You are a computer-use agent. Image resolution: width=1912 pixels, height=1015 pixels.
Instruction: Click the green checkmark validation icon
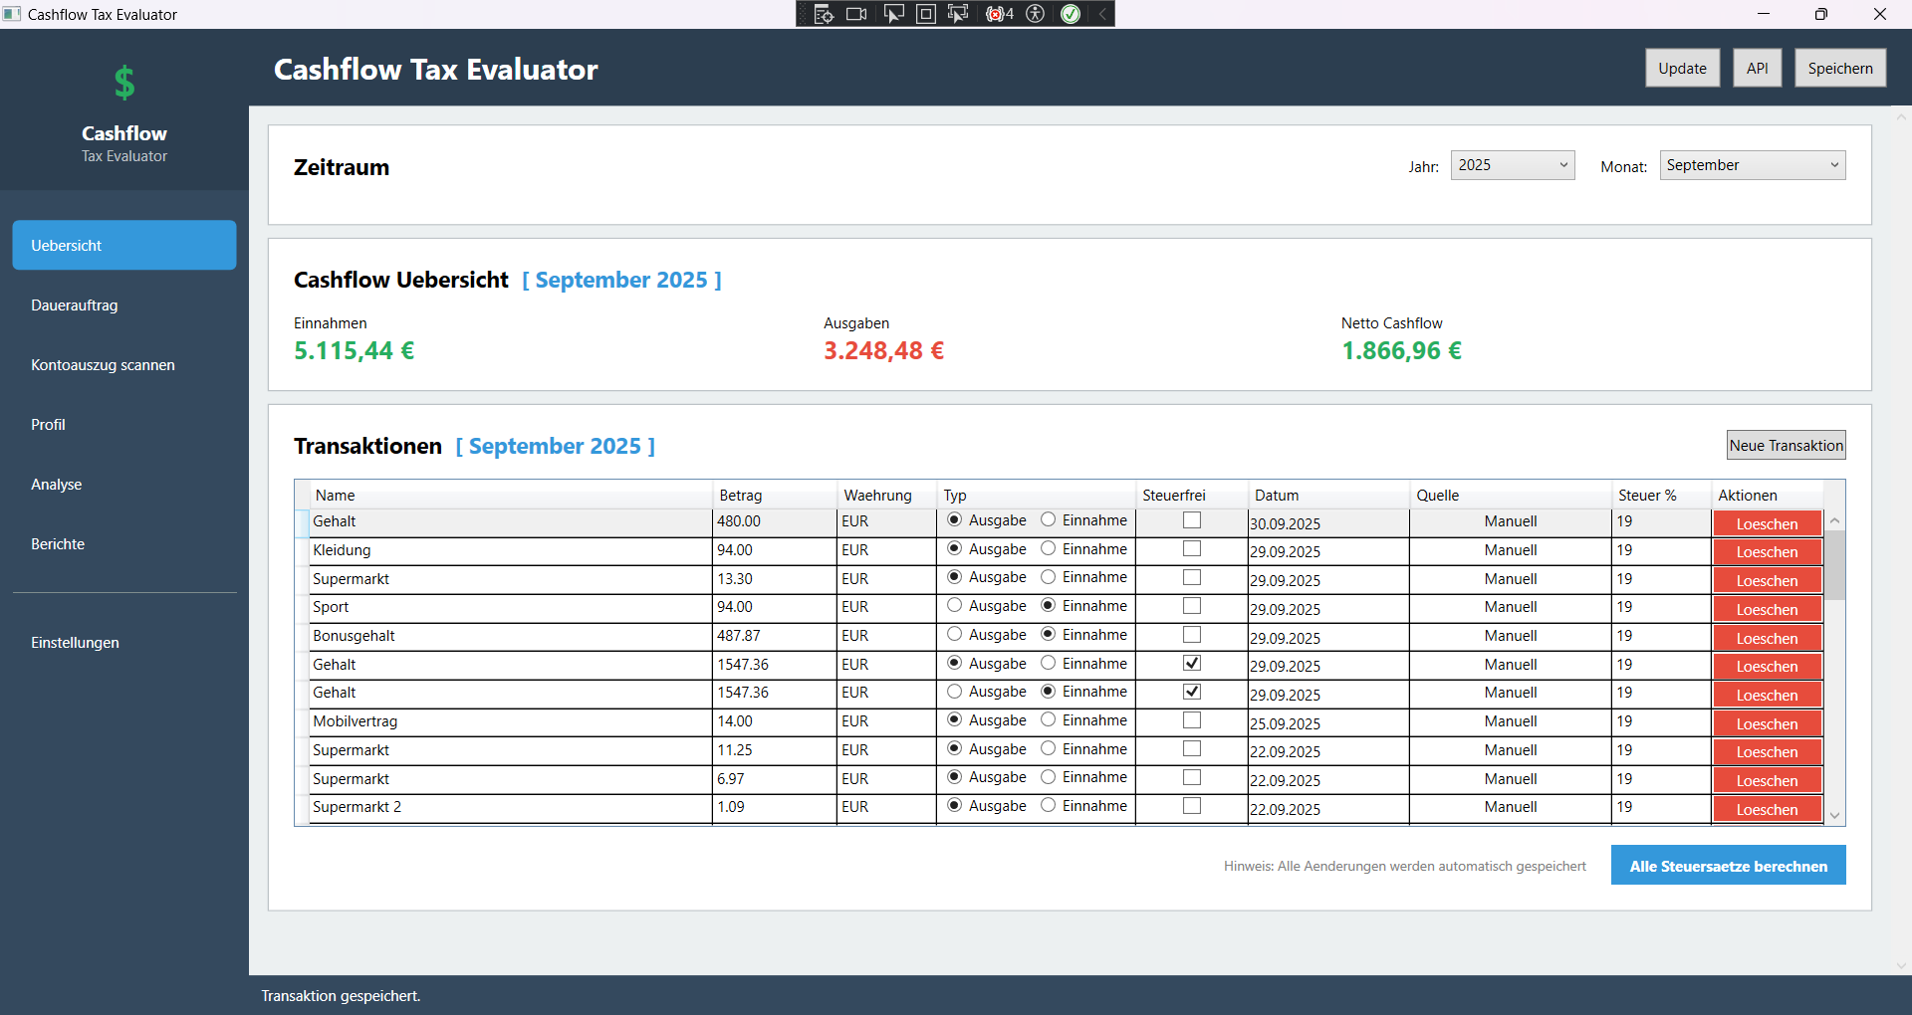[1072, 14]
